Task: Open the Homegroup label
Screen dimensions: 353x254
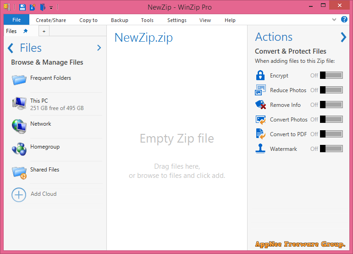Action: (45, 147)
